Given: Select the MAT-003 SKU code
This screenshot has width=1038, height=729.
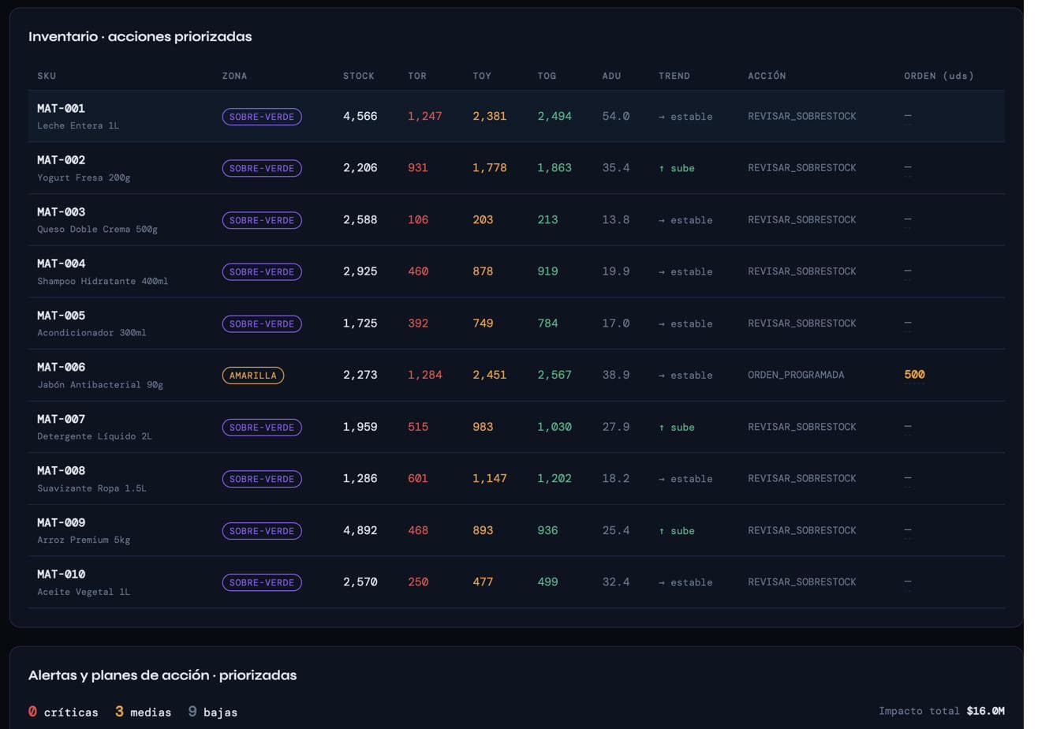Looking at the screenshot, I should 61,211.
